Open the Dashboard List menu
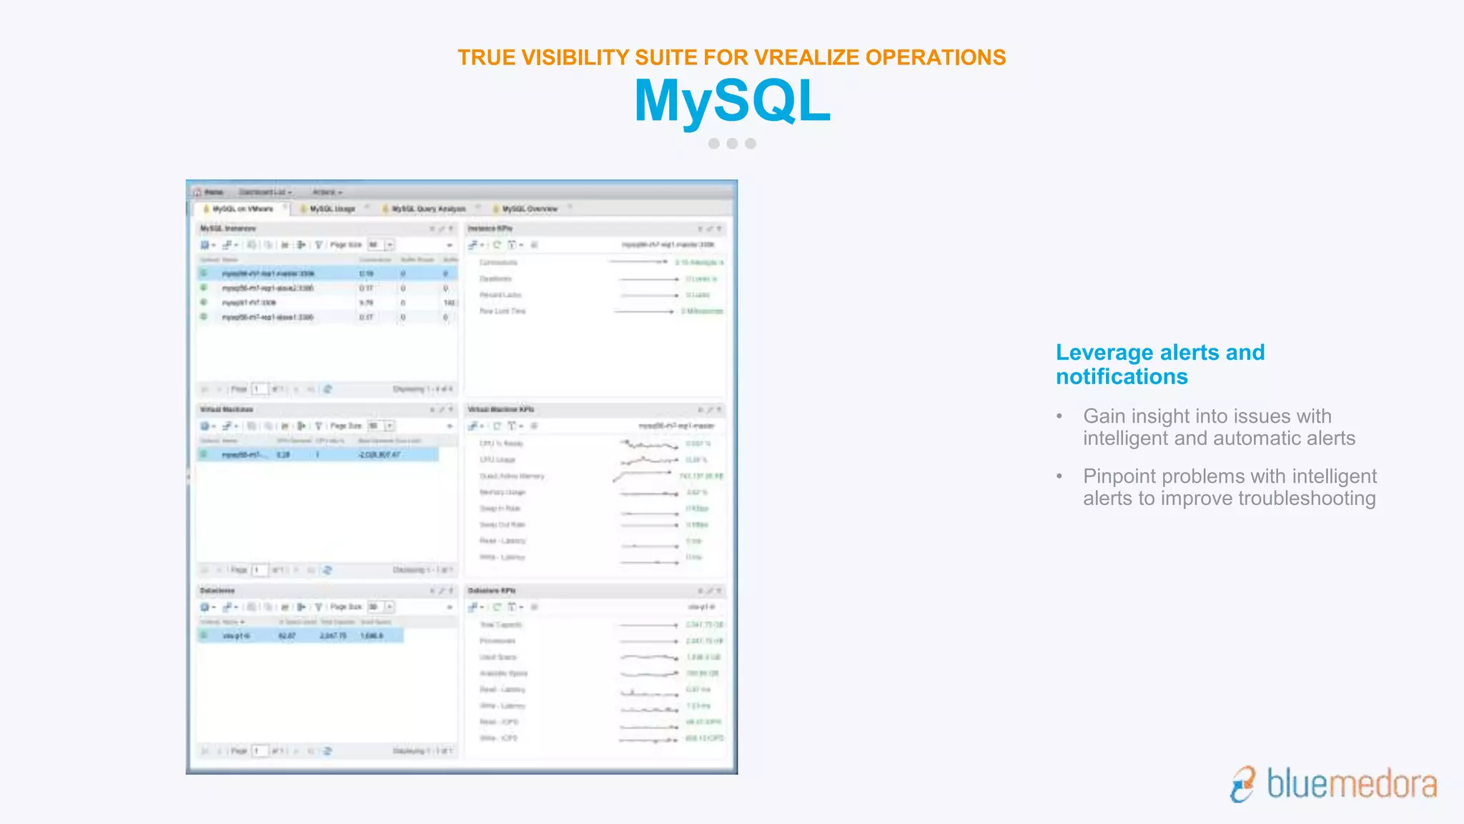Image resolution: width=1464 pixels, height=824 pixels. coord(264,192)
